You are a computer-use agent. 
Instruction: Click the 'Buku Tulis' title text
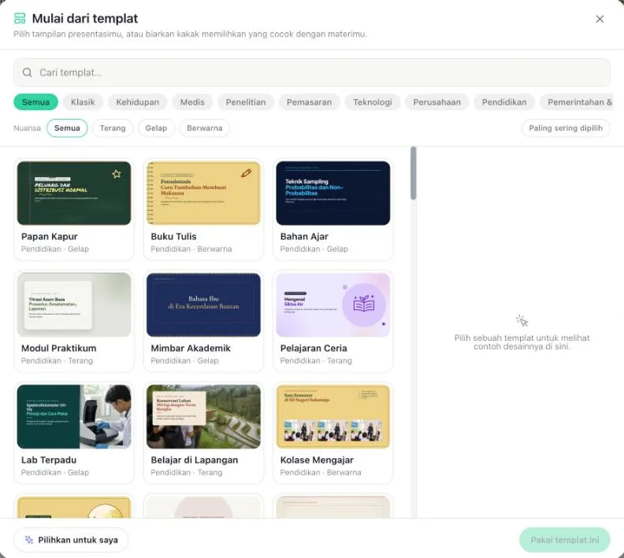coord(173,236)
